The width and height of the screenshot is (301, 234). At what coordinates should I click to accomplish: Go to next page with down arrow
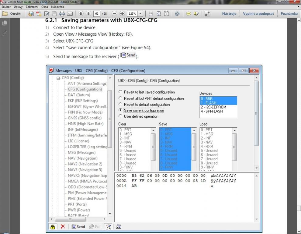coord(88,14)
